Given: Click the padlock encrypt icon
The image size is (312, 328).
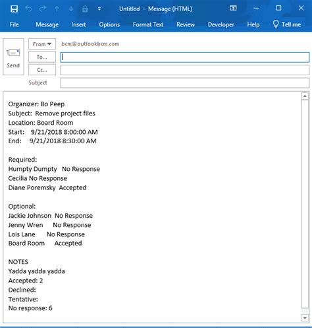Looking at the screenshot, I should pos(85,9).
